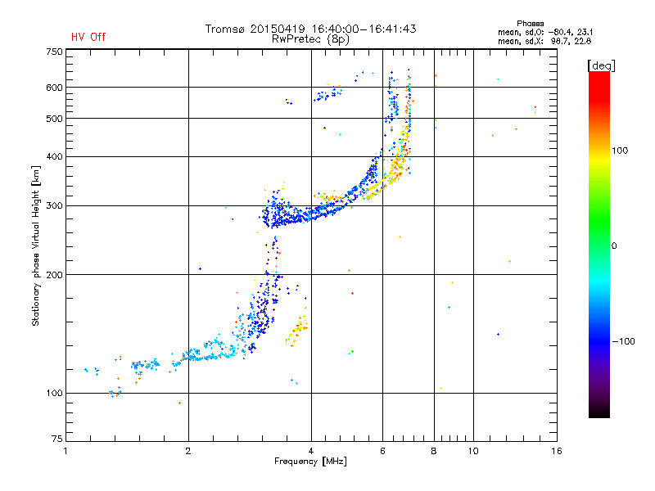
Task: Select the 'mean, sd,O: -80.4, 23.1' line
Action: point(545,32)
